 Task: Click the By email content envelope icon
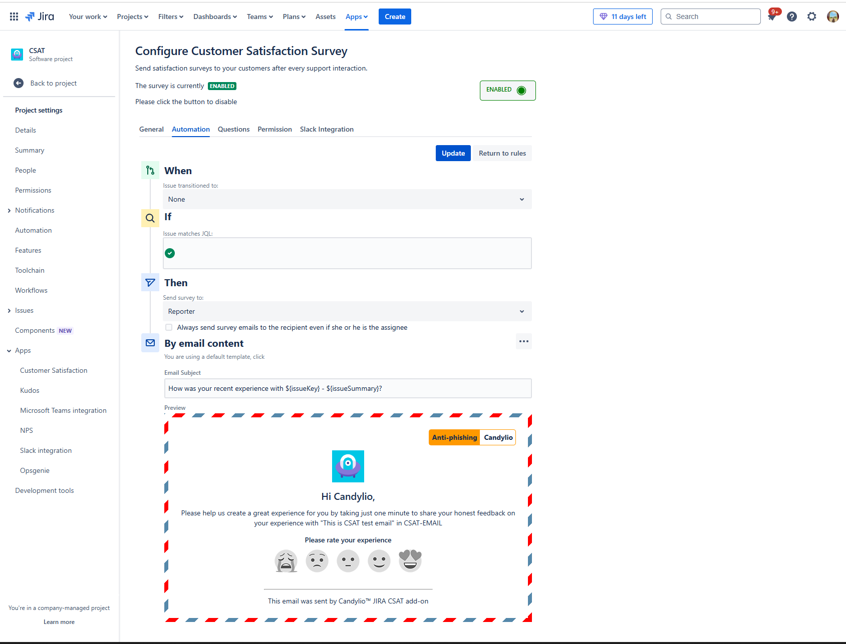pyautogui.click(x=150, y=343)
